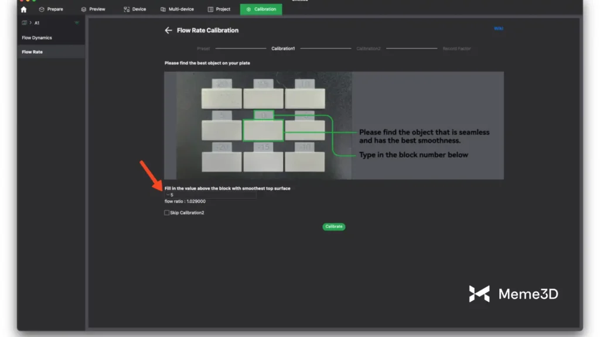
Task: Click the back arrow beside Flow Rate Calibration
Action: 168,30
